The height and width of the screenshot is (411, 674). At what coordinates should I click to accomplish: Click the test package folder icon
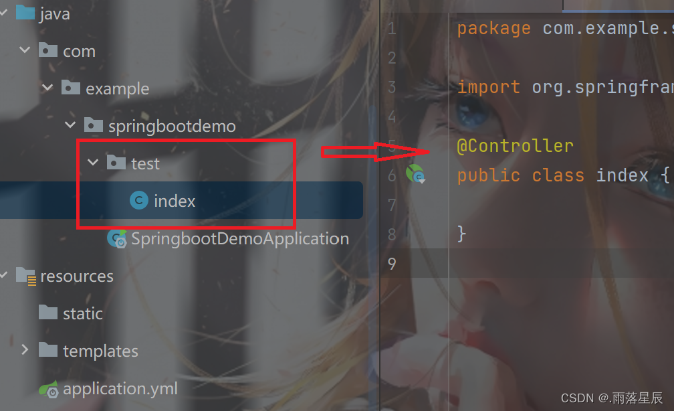(116, 163)
